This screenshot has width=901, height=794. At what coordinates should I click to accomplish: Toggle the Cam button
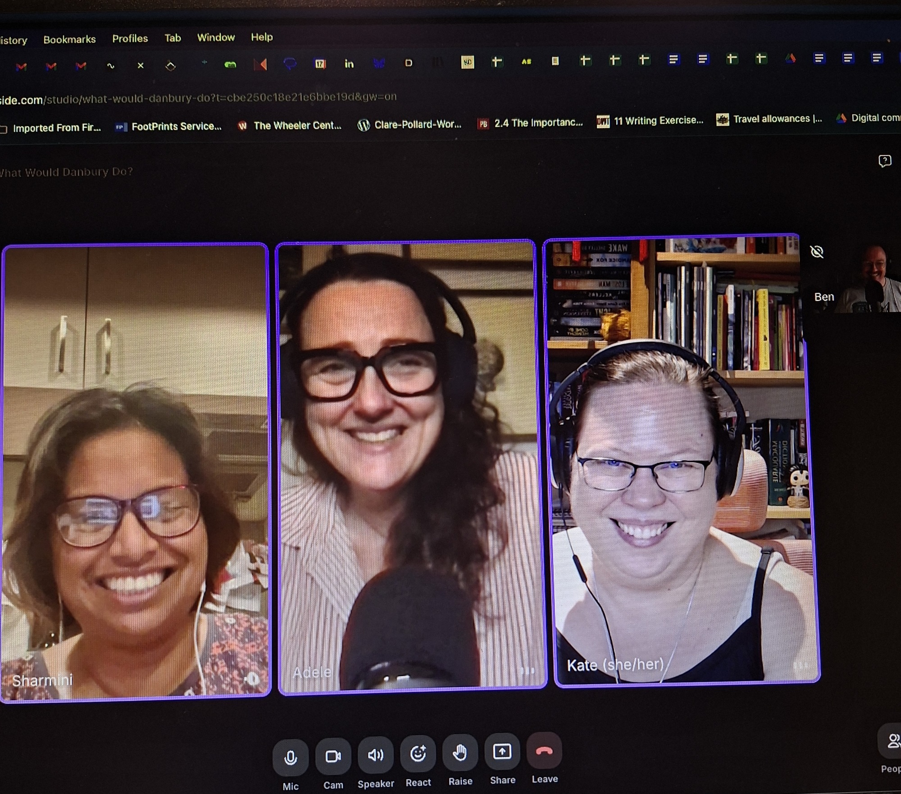click(x=333, y=756)
